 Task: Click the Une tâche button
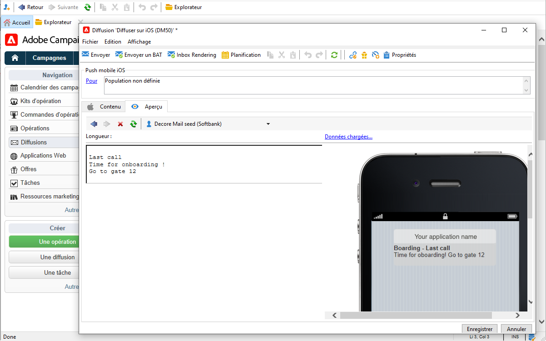45,272
